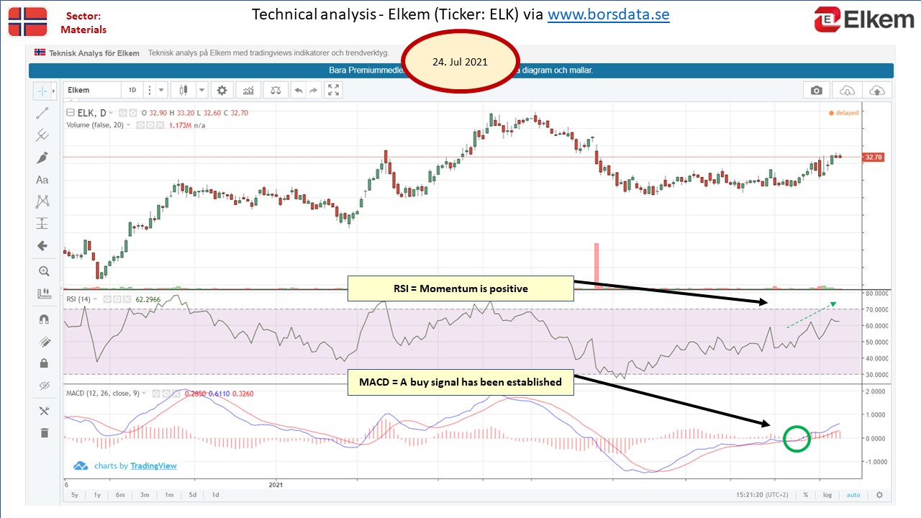
Task: Toggle Volume indicator visibility eye
Action: tap(140, 125)
